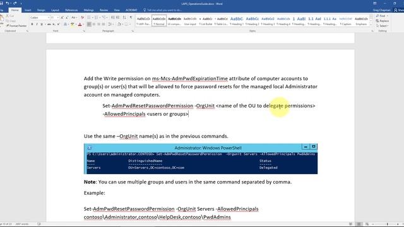This screenshot has height=227, width=404.
Task: Click the Shrink Font icon
Action: tap(67, 18)
